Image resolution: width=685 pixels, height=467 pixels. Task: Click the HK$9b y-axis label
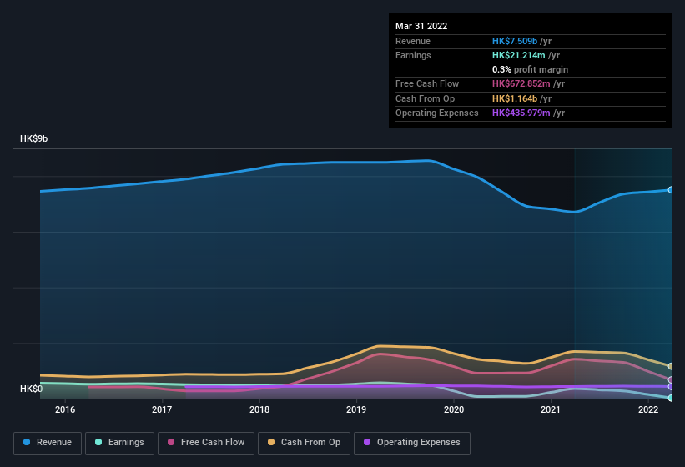tap(34, 138)
